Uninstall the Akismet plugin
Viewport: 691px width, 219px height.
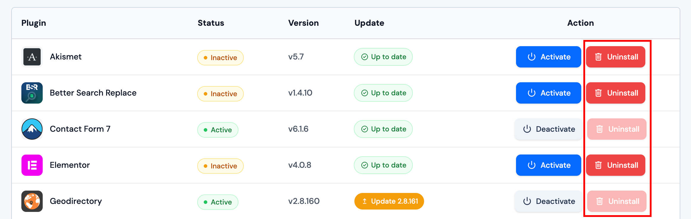(615, 57)
